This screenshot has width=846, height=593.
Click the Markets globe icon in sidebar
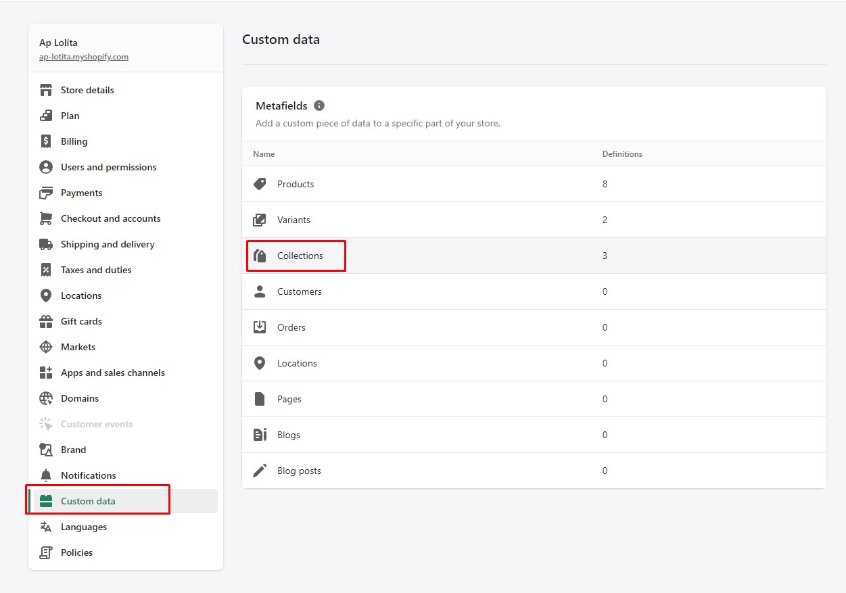point(46,347)
